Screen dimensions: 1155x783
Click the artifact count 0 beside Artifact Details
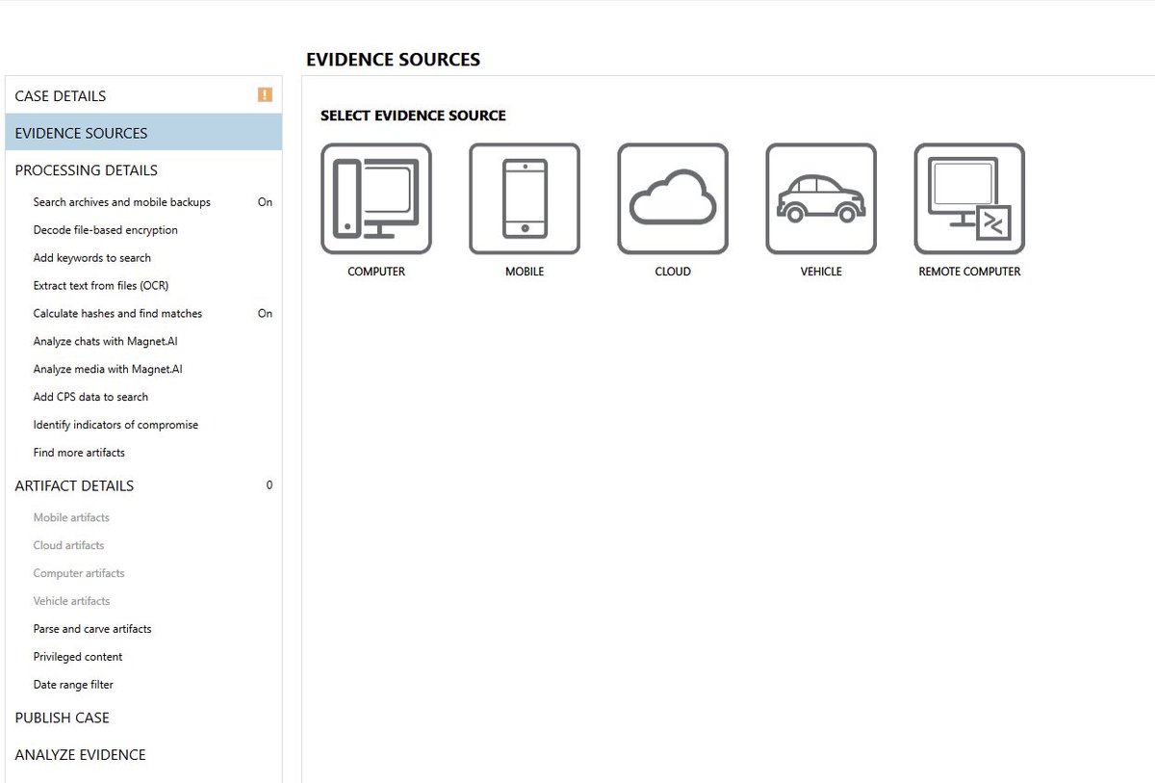[x=269, y=485]
